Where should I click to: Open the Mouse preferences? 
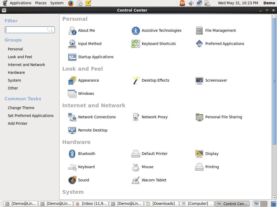(147, 167)
